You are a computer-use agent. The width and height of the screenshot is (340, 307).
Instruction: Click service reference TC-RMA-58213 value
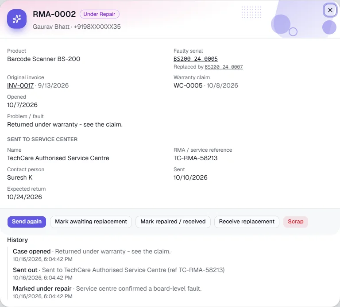click(195, 158)
